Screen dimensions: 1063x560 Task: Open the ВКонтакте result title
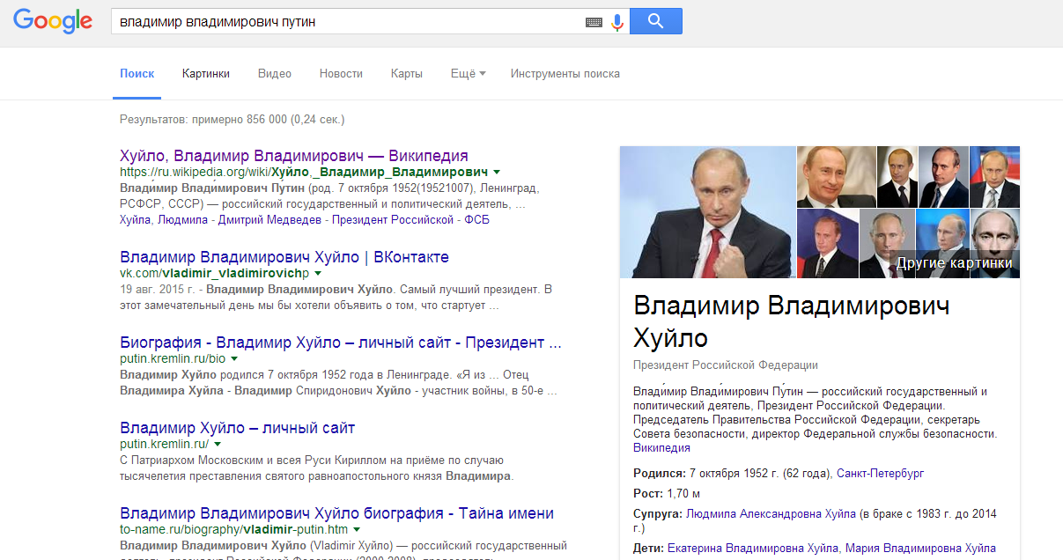click(x=284, y=257)
